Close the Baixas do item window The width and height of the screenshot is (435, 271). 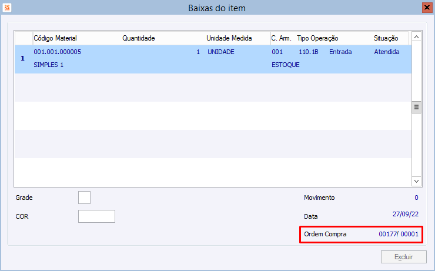427,8
